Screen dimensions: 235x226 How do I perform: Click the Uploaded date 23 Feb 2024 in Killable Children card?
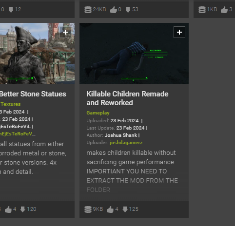[x=124, y=121]
